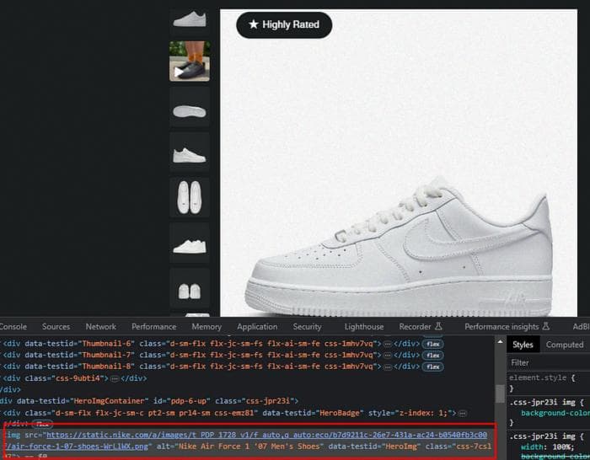Screen dimensions: 590x460
Task: Switch to the Application tab
Action: [x=257, y=327]
